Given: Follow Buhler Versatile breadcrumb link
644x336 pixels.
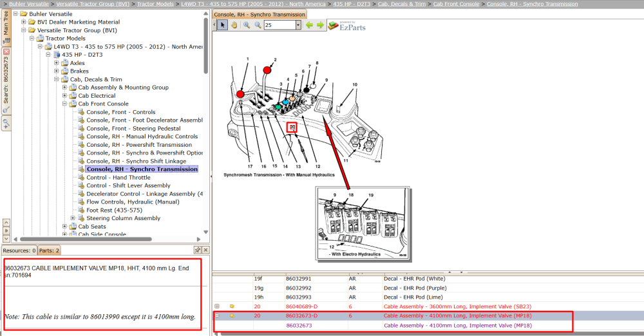Looking at the screenshot, I should tap(29, 4).
